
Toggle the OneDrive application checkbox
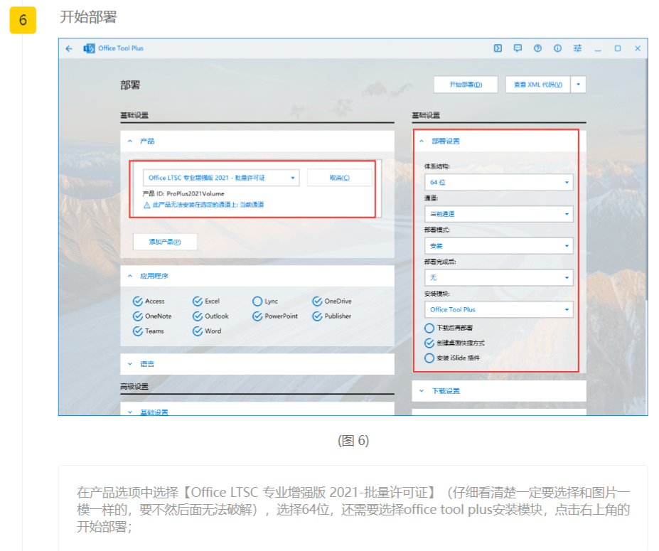(x=317, y=301)
